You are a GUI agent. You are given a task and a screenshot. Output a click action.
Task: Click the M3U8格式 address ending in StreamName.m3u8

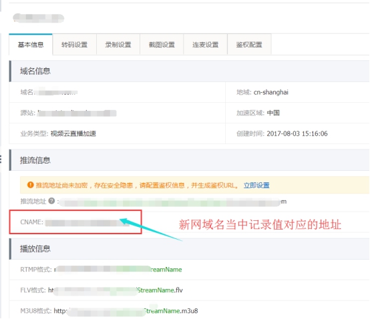[126, 311]
